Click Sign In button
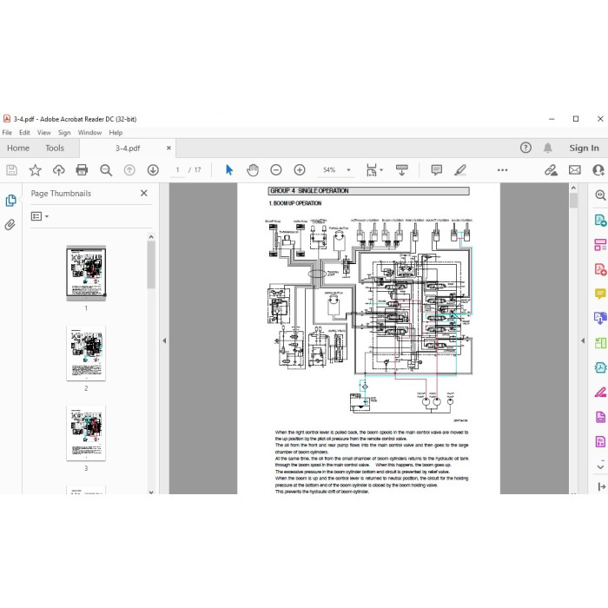Image resolution: width=608 pixels, height=608 pixels. [584, 148]
